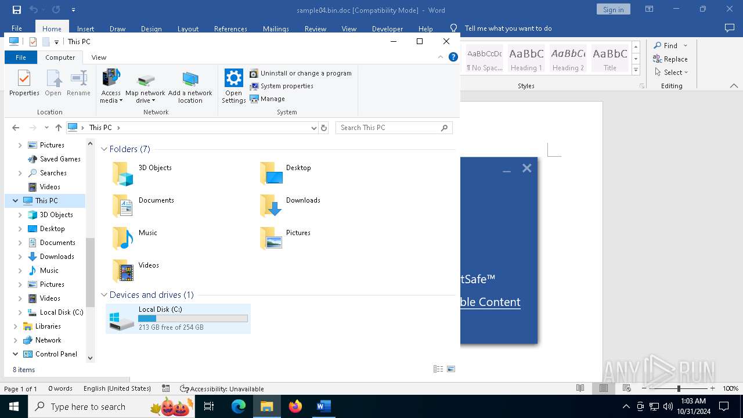Collapse the Folders (7) group
This screenshot has height=418, width=743.
tap(104, 149)
